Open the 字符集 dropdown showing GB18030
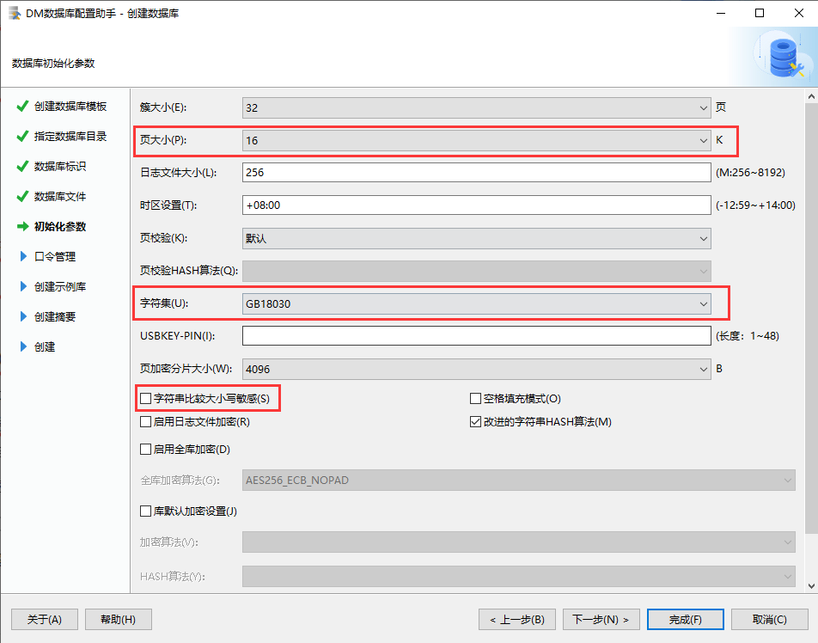 [476, 303]
